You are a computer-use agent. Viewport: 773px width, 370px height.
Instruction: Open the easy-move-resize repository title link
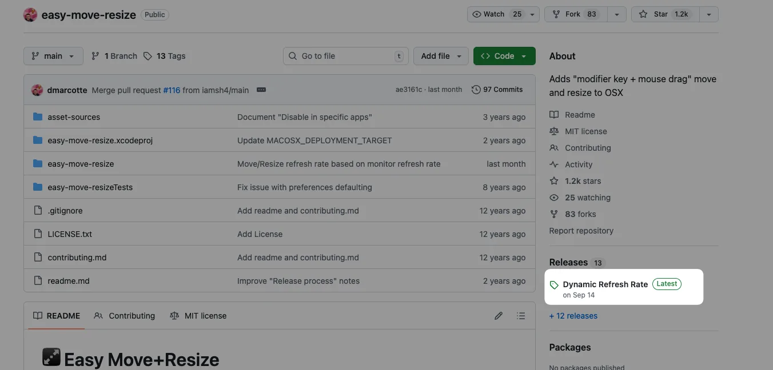click(89, 15)
